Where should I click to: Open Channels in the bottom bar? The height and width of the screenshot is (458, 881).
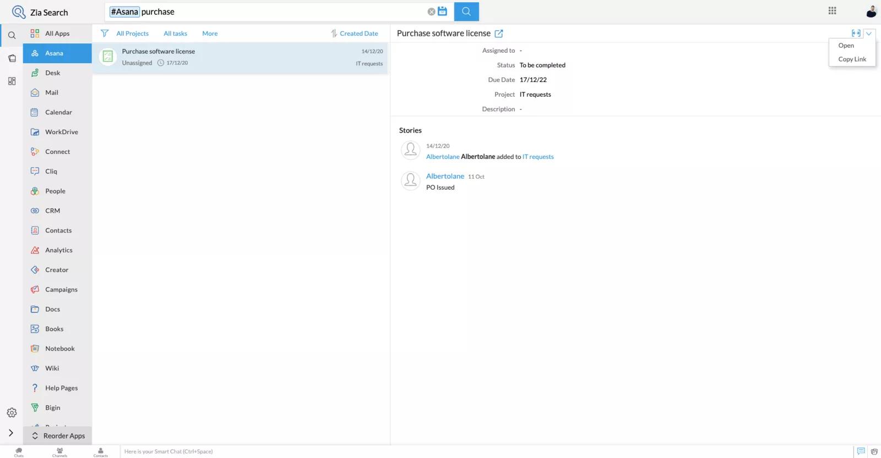(x=59, y=452)
